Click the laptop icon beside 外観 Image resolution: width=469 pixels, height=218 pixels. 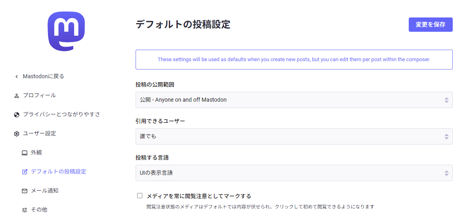(25, 153)
